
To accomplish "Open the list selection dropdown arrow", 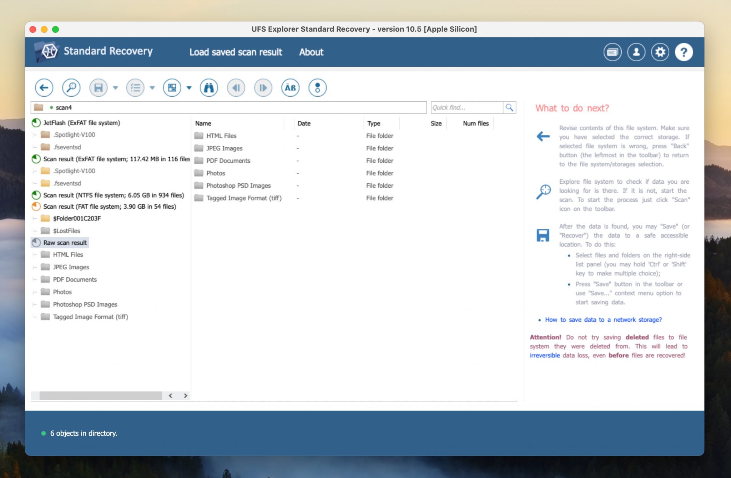I will [152, 88].
